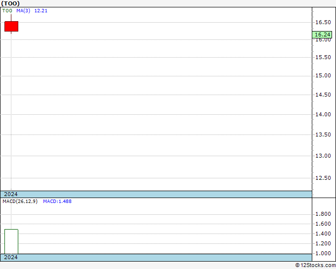The image size is (336, 269).
Task: Click the 12.50 price axis label
Action: point(323,178)
